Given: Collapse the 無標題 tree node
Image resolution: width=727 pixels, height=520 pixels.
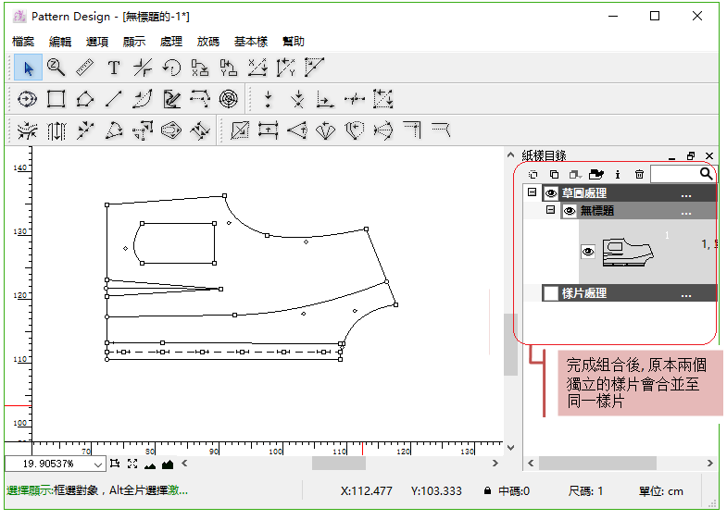Looking at the screenshot, I should point(550,210).
